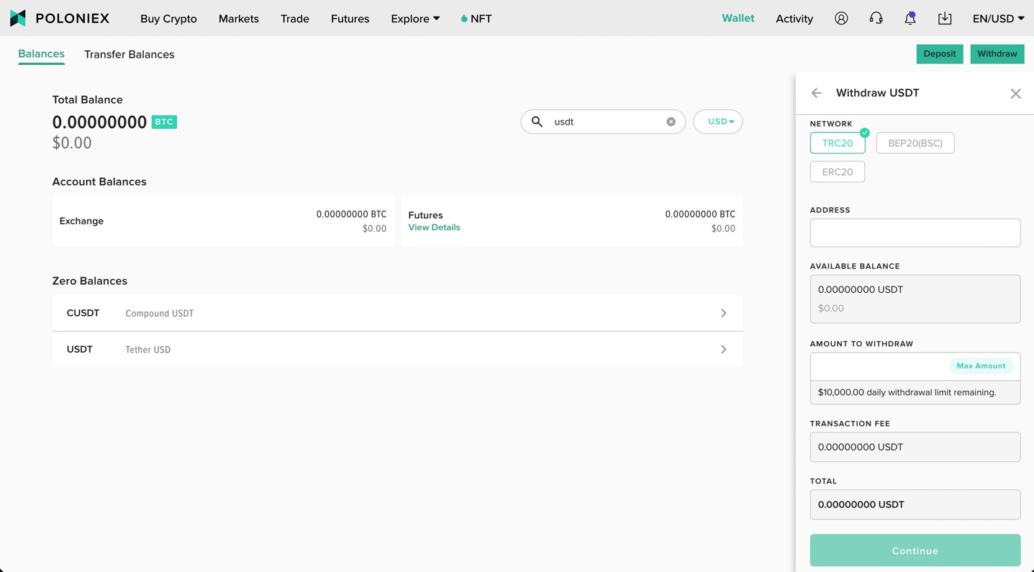Expand the USDT Tether USD row

[x=397, y=350]
